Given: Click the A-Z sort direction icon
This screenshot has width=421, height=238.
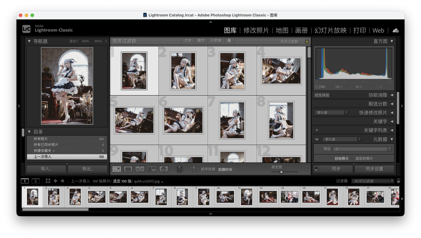Looking at the screenshot, I should [194, 169].
